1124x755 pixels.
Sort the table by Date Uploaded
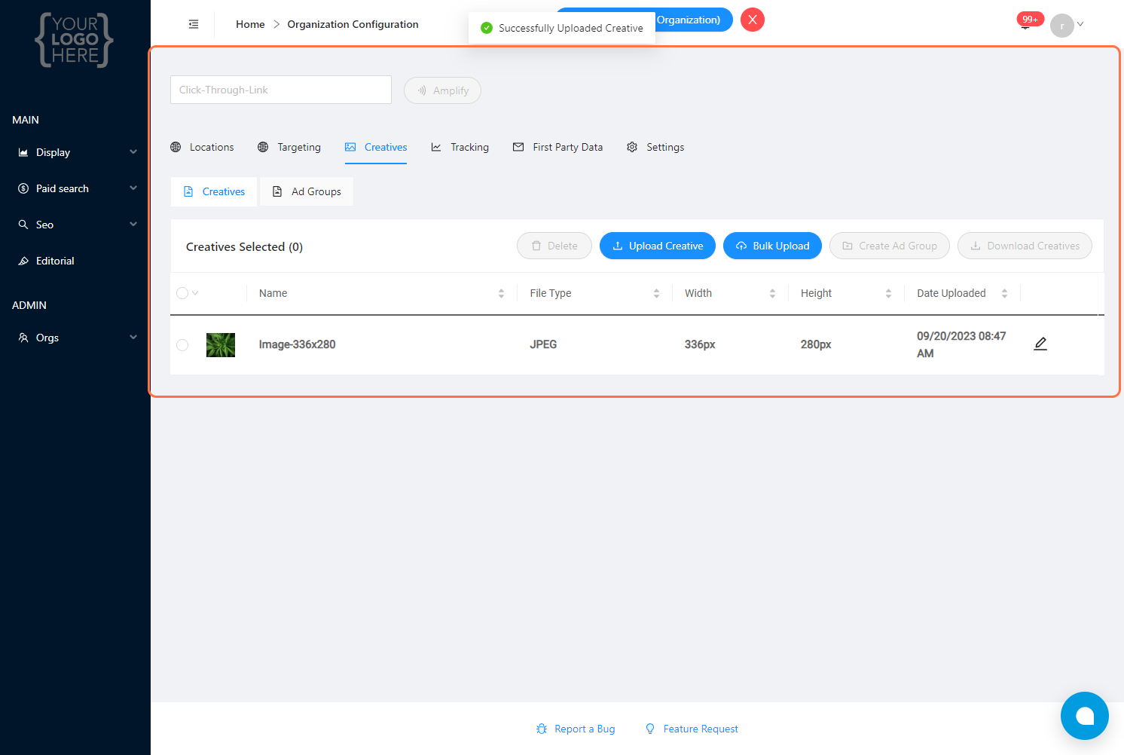(x=1004, y=293)
